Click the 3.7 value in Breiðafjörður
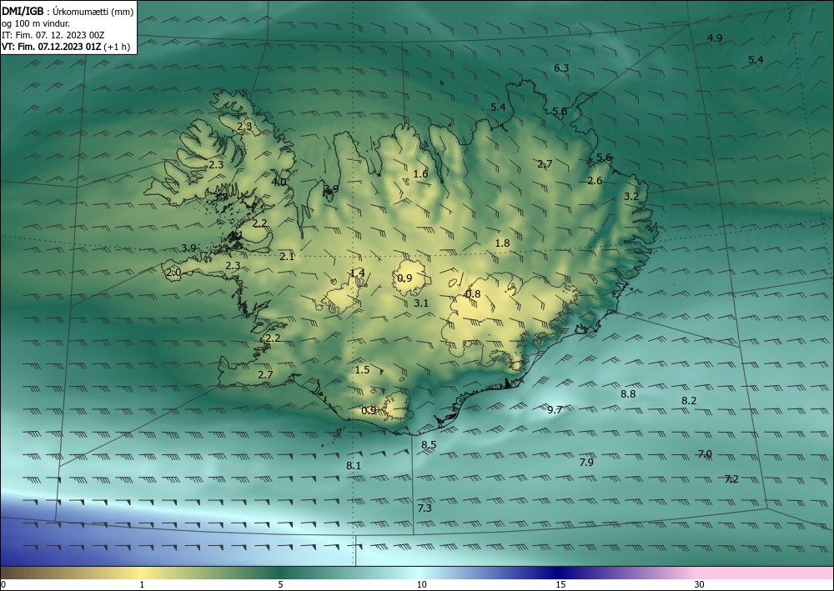The image size is (834, 591). (221, 198)
